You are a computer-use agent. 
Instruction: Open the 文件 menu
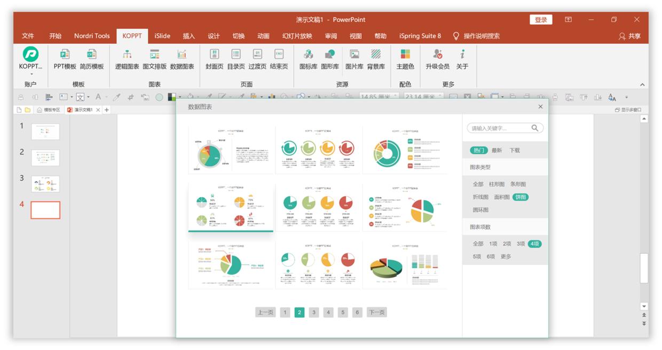click(x=28, y=36)
